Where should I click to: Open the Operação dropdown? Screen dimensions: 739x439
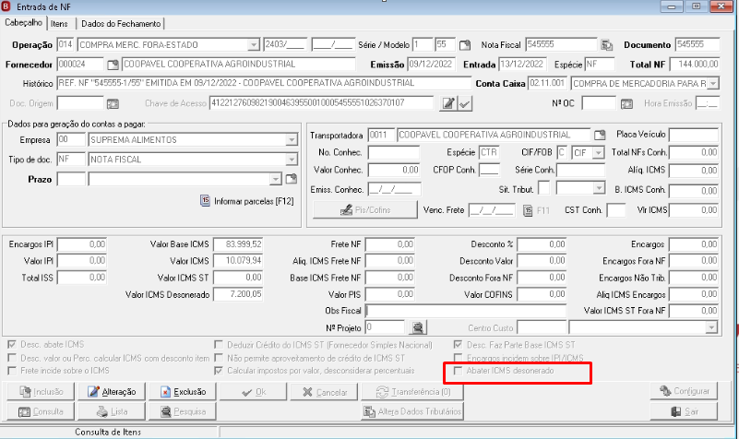click(254, 45)
